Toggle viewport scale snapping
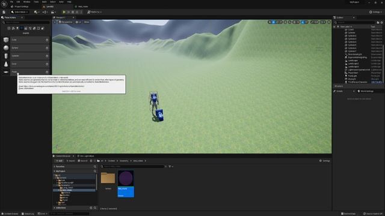385x216 pixels. point(312,22)
